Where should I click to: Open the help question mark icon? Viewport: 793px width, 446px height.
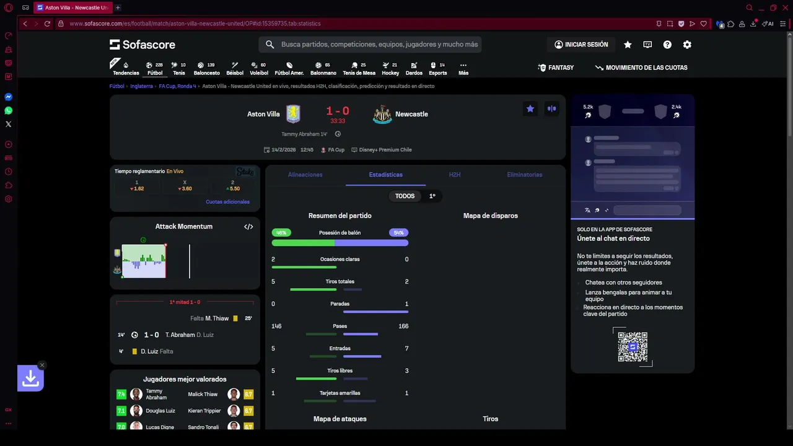pyautogui.click(x=667, y=45)
